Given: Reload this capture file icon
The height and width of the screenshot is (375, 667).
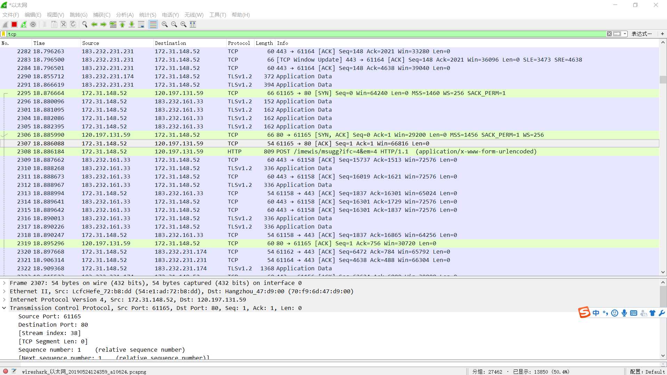Looking at the screenshot, I should click(x=73, y=24).
